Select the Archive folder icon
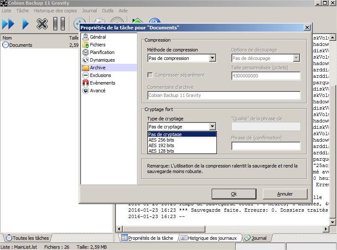 pos(86,68)
